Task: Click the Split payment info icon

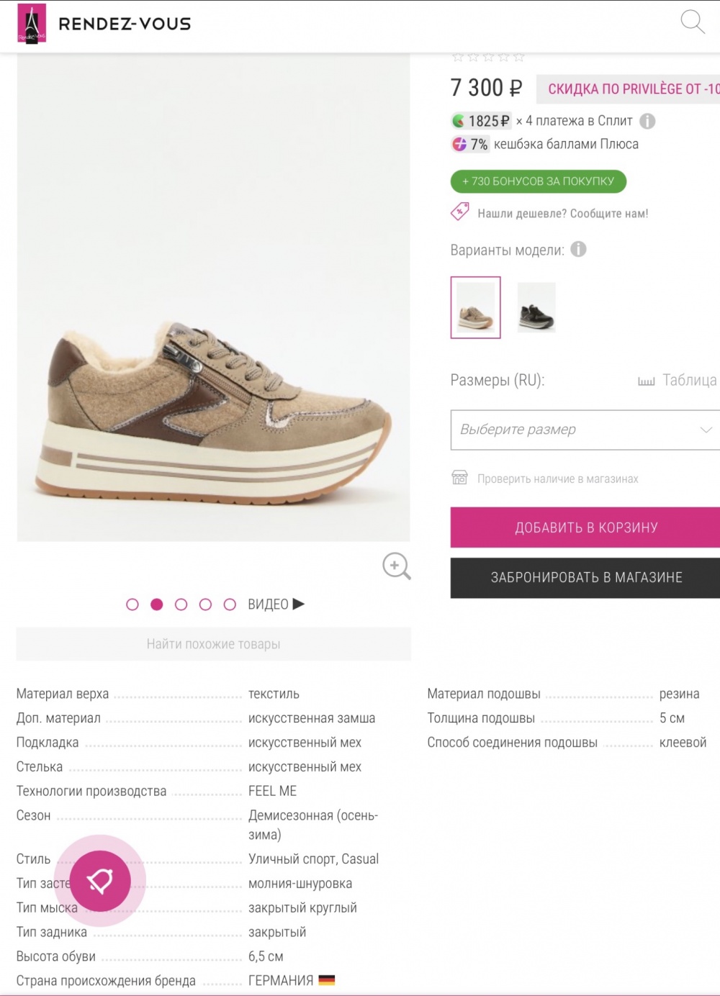Action: pos(647,121)
